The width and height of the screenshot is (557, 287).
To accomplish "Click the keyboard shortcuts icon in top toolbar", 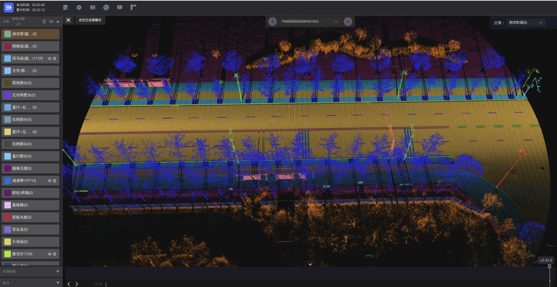I will [92, 7].
